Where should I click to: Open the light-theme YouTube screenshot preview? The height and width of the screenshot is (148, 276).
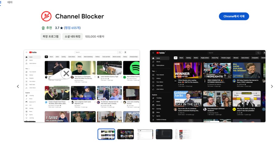82,86
